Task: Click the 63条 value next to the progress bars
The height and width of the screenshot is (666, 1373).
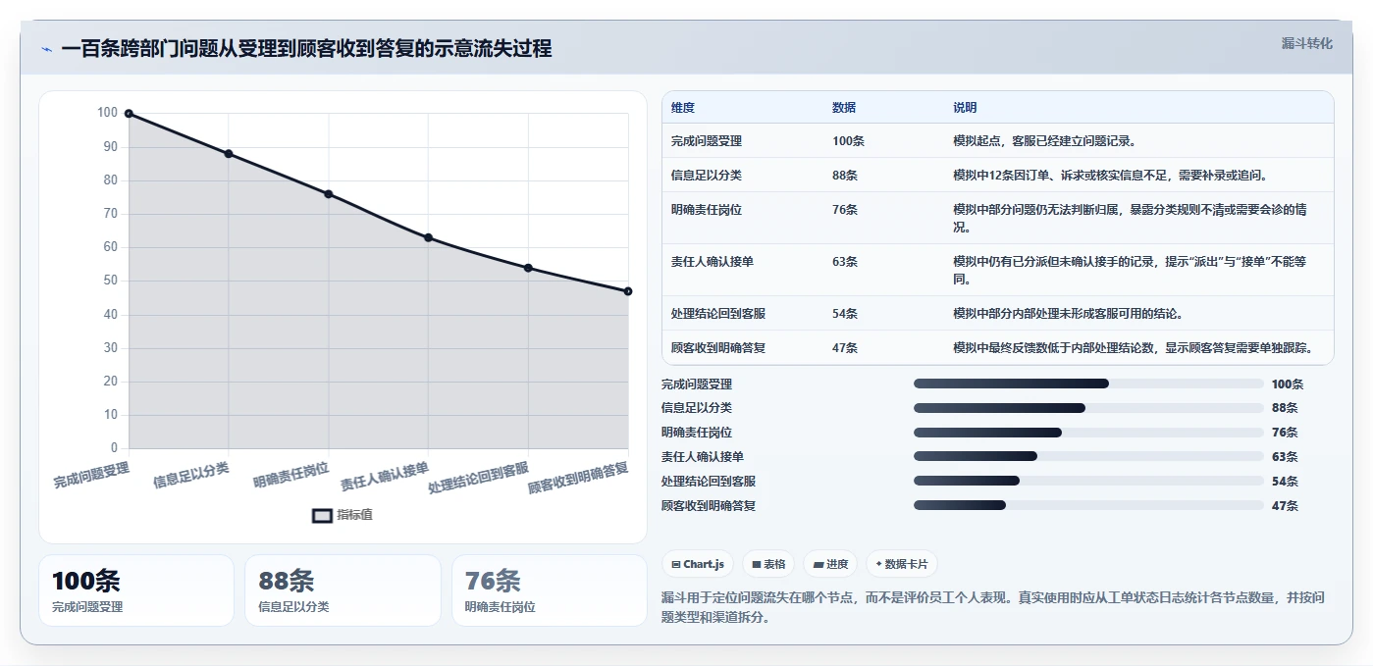Action: (x=1285, y=457)
